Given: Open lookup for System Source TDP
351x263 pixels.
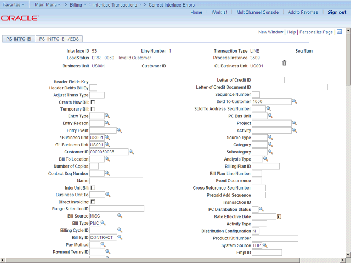Looking at the screenshot, I should 265,245.
